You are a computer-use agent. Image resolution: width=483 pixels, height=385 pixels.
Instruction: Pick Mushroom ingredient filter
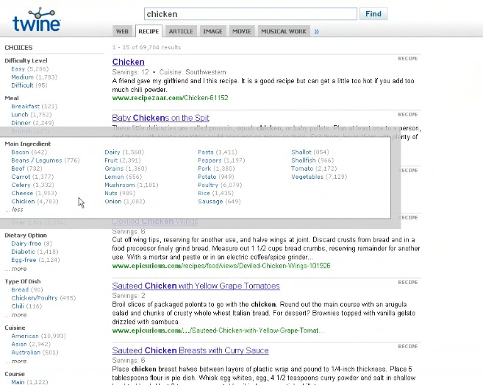tap(120, 185)
